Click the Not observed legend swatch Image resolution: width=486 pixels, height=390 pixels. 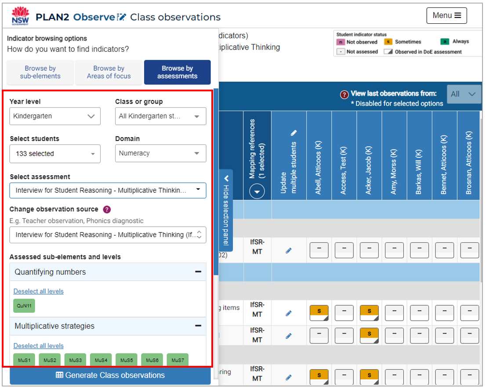point(341,42)
